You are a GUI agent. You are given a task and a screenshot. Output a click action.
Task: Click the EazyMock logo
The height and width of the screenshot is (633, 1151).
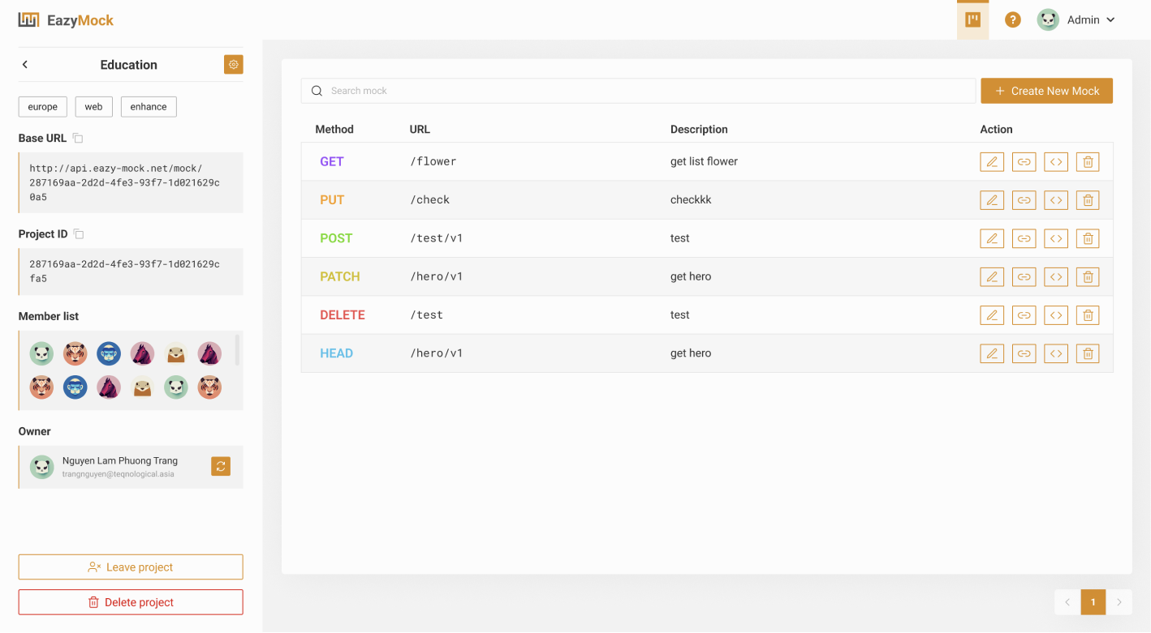click(67, 20)
